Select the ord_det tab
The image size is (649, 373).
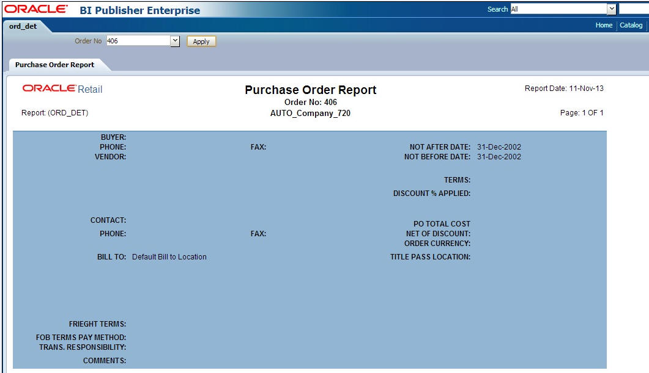coord(23,26)
